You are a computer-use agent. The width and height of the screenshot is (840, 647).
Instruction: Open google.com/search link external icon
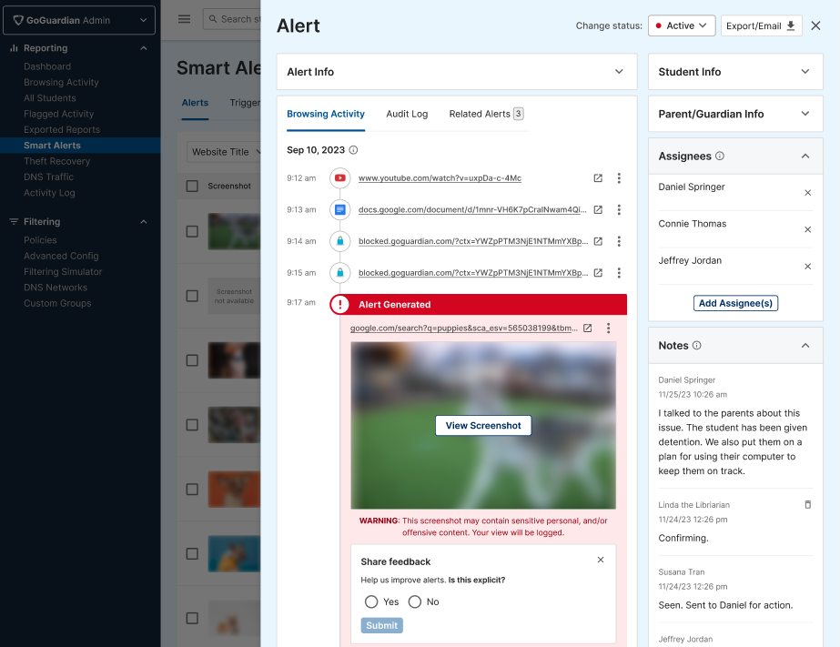click(587, 329)
